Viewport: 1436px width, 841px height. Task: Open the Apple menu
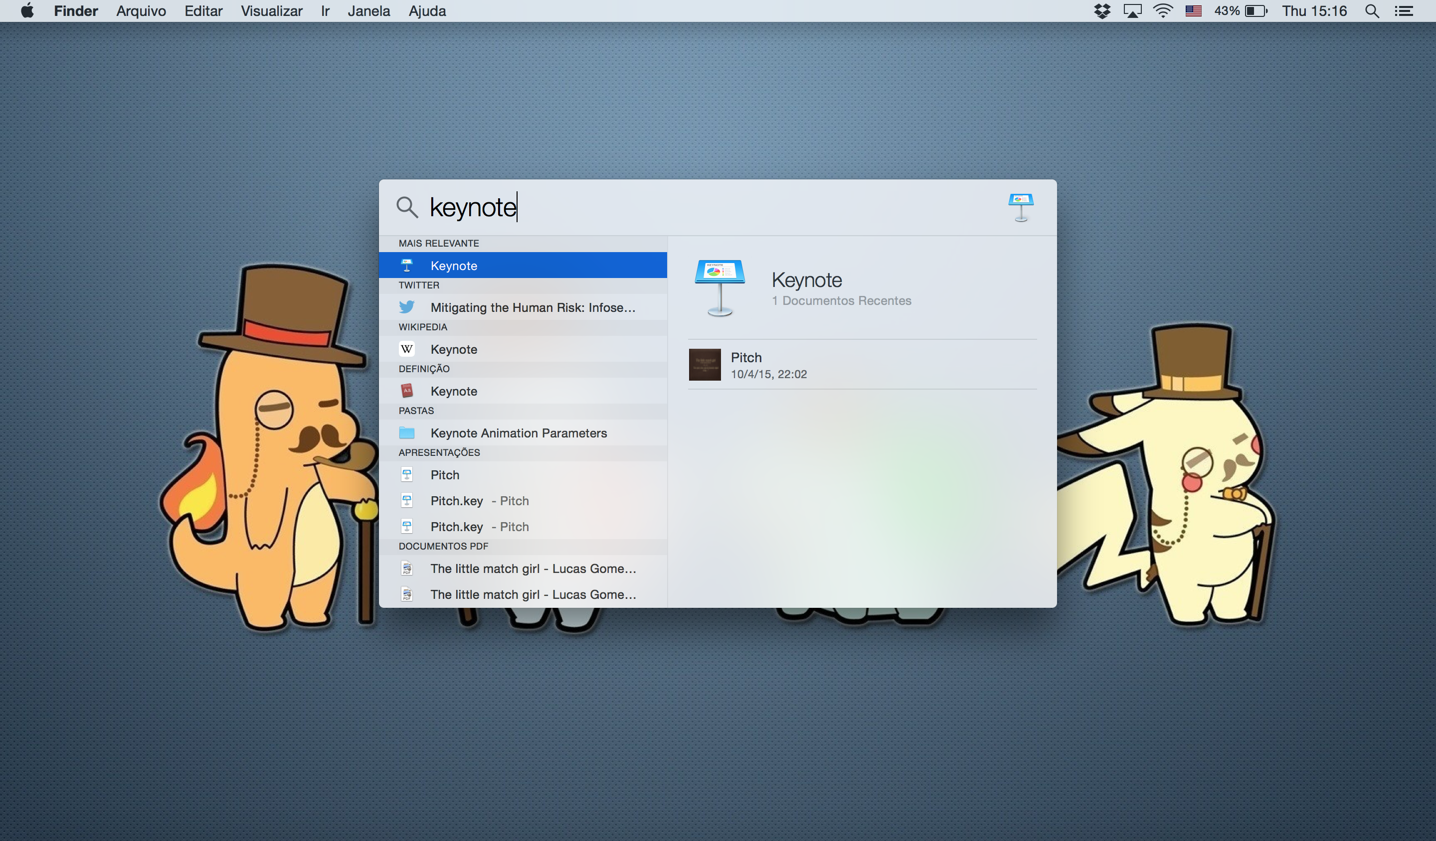tap(27, 11)
